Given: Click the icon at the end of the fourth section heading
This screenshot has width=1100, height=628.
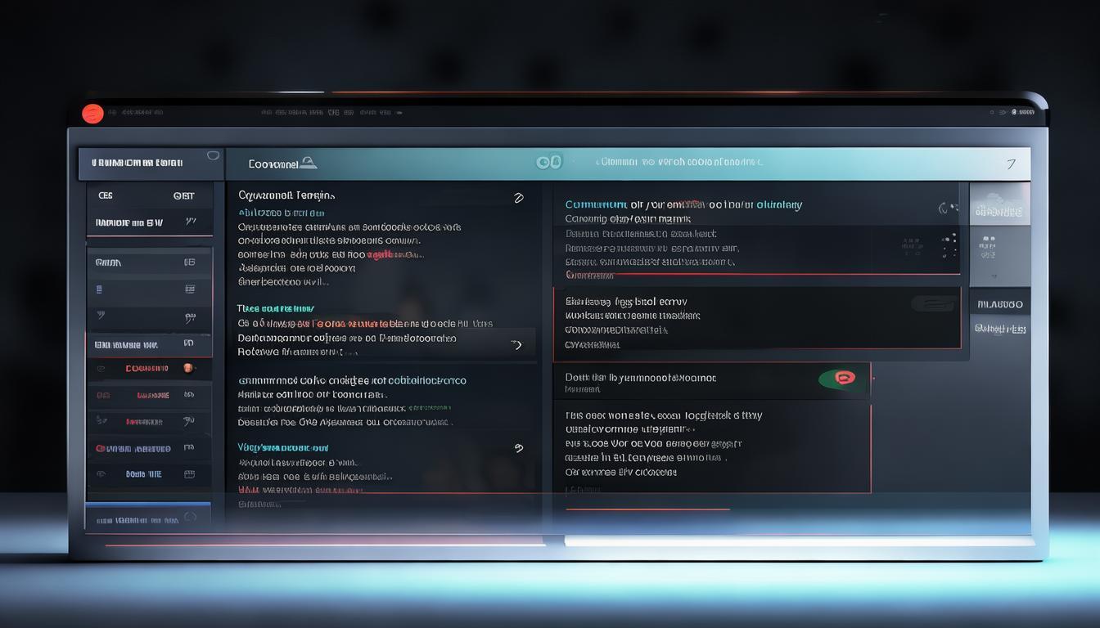Looking at the screenshot, I should pyautogui.click(x=517, y=448).
